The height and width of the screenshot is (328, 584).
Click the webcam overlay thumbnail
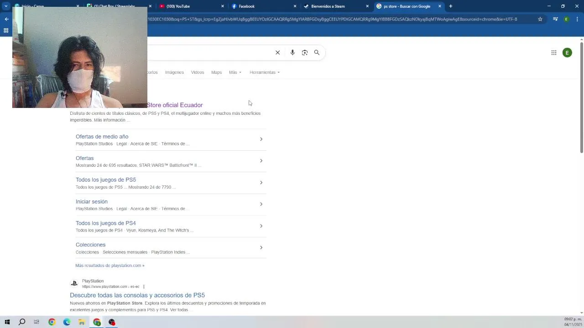80,57
